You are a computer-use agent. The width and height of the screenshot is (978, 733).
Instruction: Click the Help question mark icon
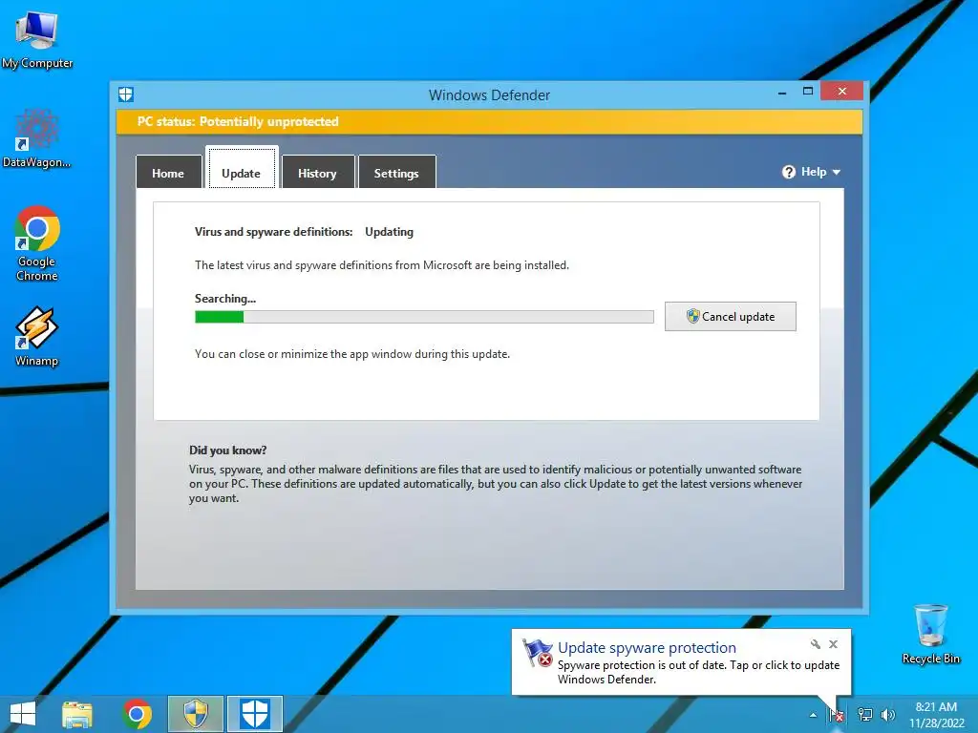789,172
